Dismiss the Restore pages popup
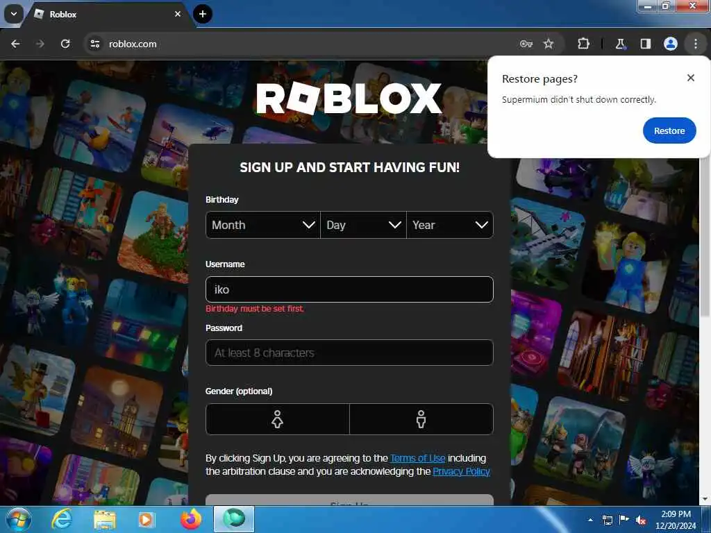The image size is (711, 533). [x=691, y=78]
